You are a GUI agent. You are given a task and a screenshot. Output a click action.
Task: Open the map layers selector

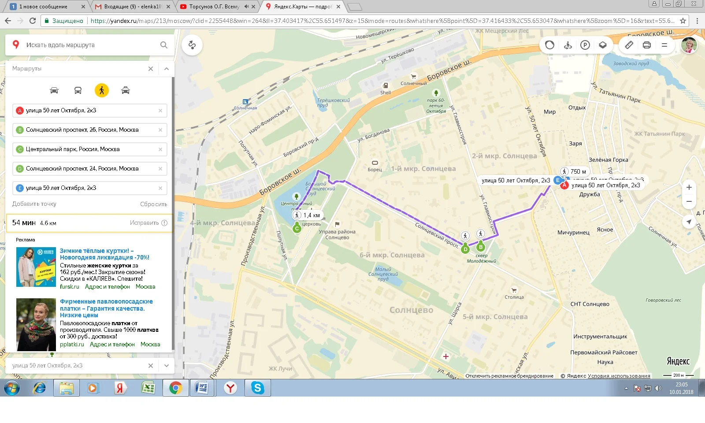(x=603, y=45)
